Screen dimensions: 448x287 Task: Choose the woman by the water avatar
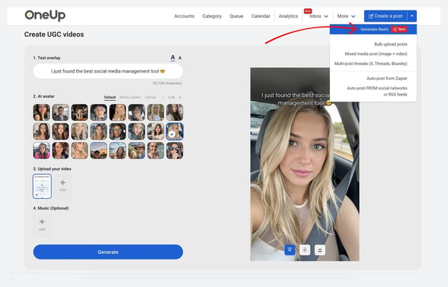117,151
